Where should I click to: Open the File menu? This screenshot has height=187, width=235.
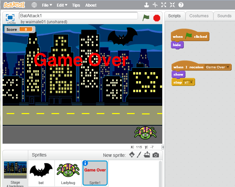pyautogui.click(x=47, y=5)
